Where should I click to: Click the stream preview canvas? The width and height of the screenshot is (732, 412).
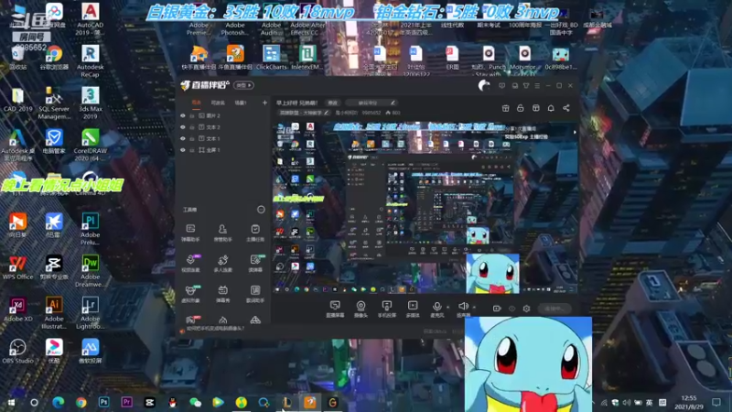point(425,208)
